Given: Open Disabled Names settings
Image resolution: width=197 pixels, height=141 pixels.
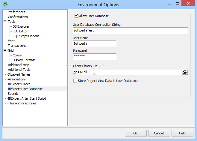Looking at the screenshot, I should click(x=19, y=74).
